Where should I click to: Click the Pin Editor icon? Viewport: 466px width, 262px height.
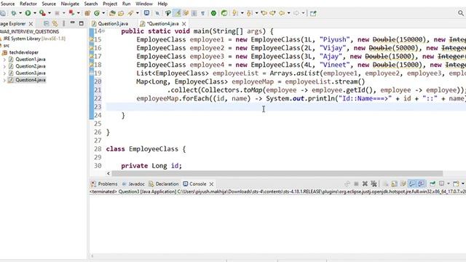click(313, 13)
